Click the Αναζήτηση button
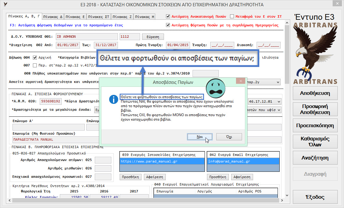Viewport: 344px width, 208px height. coord(315,158)
